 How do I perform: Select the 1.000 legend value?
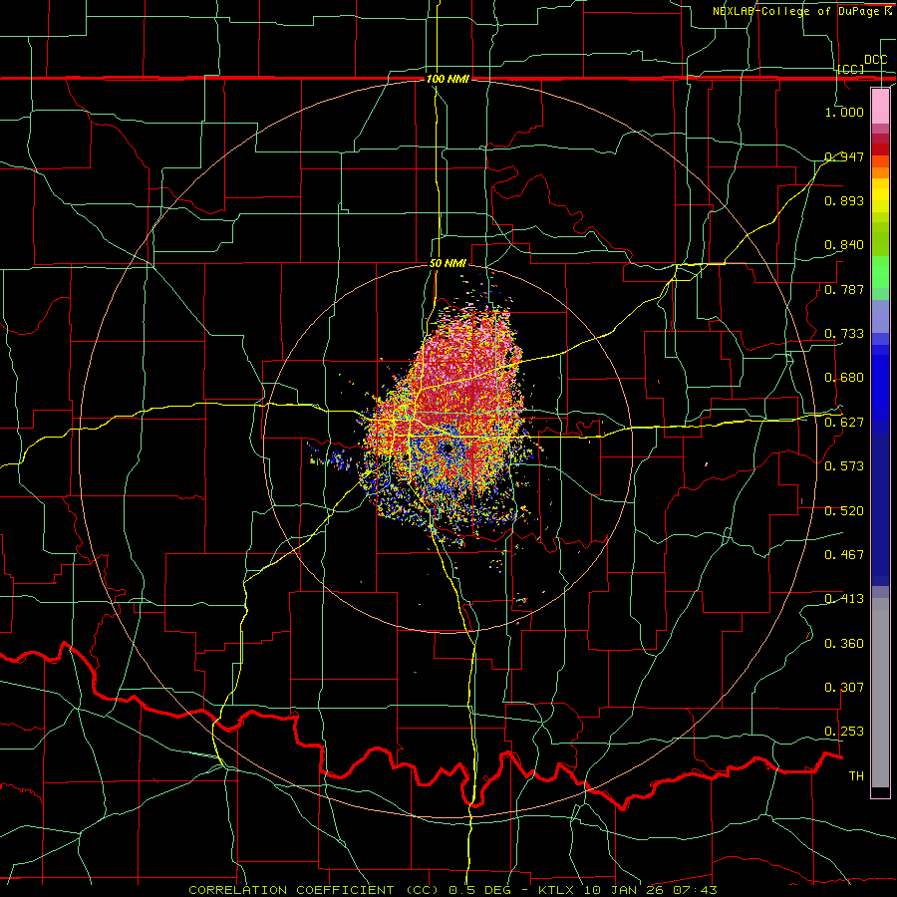coord(844,112)
